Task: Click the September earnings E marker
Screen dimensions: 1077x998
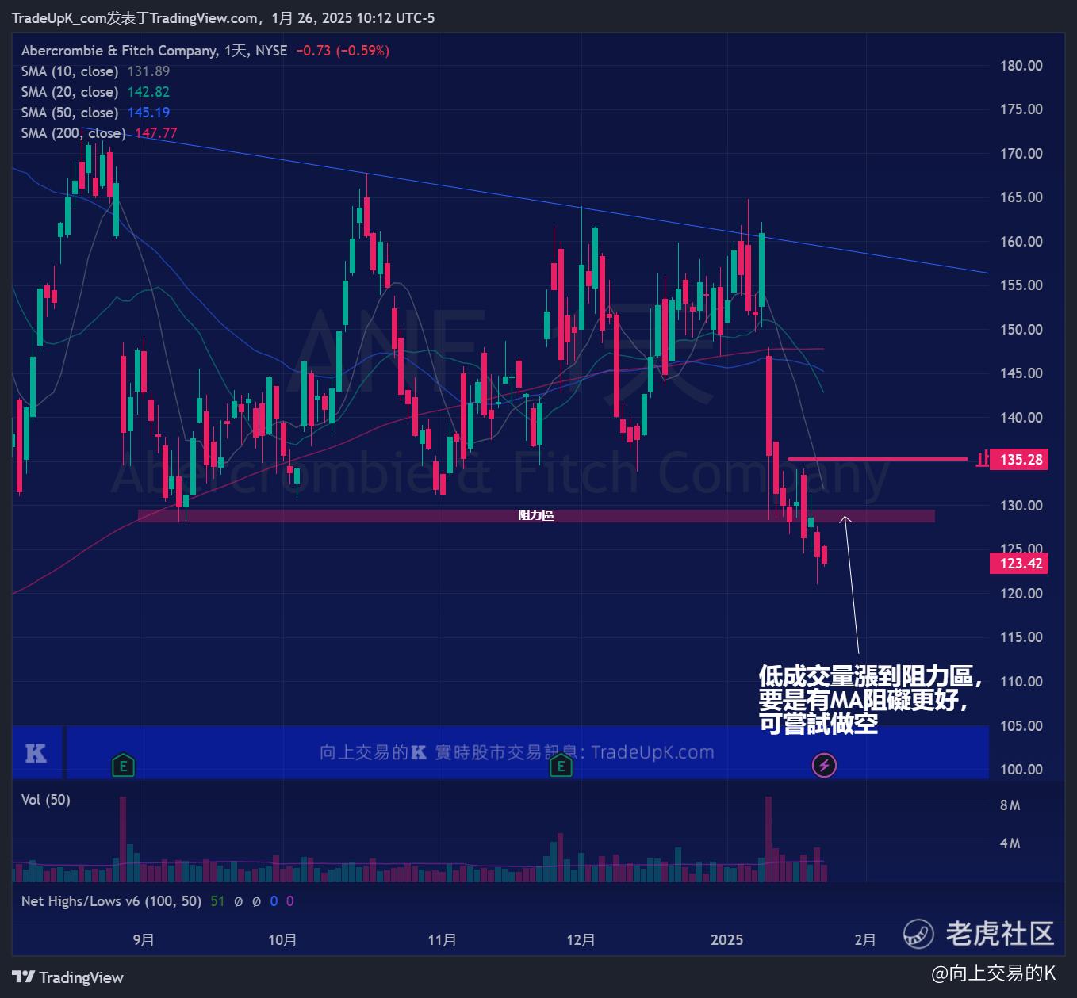Action: click(123, 766)
